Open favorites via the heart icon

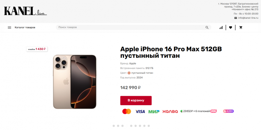pyautogui.click(x=230, y=28)
